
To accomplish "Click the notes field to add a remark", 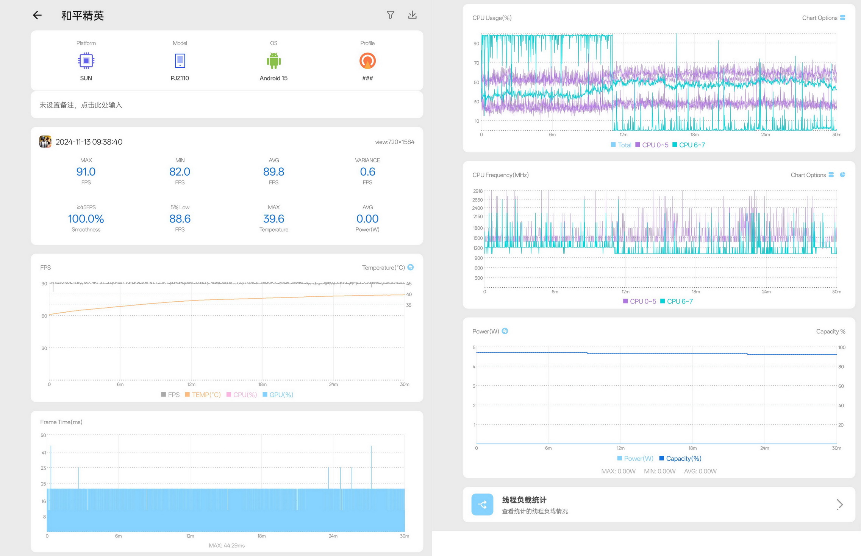I will pos(227,105).
